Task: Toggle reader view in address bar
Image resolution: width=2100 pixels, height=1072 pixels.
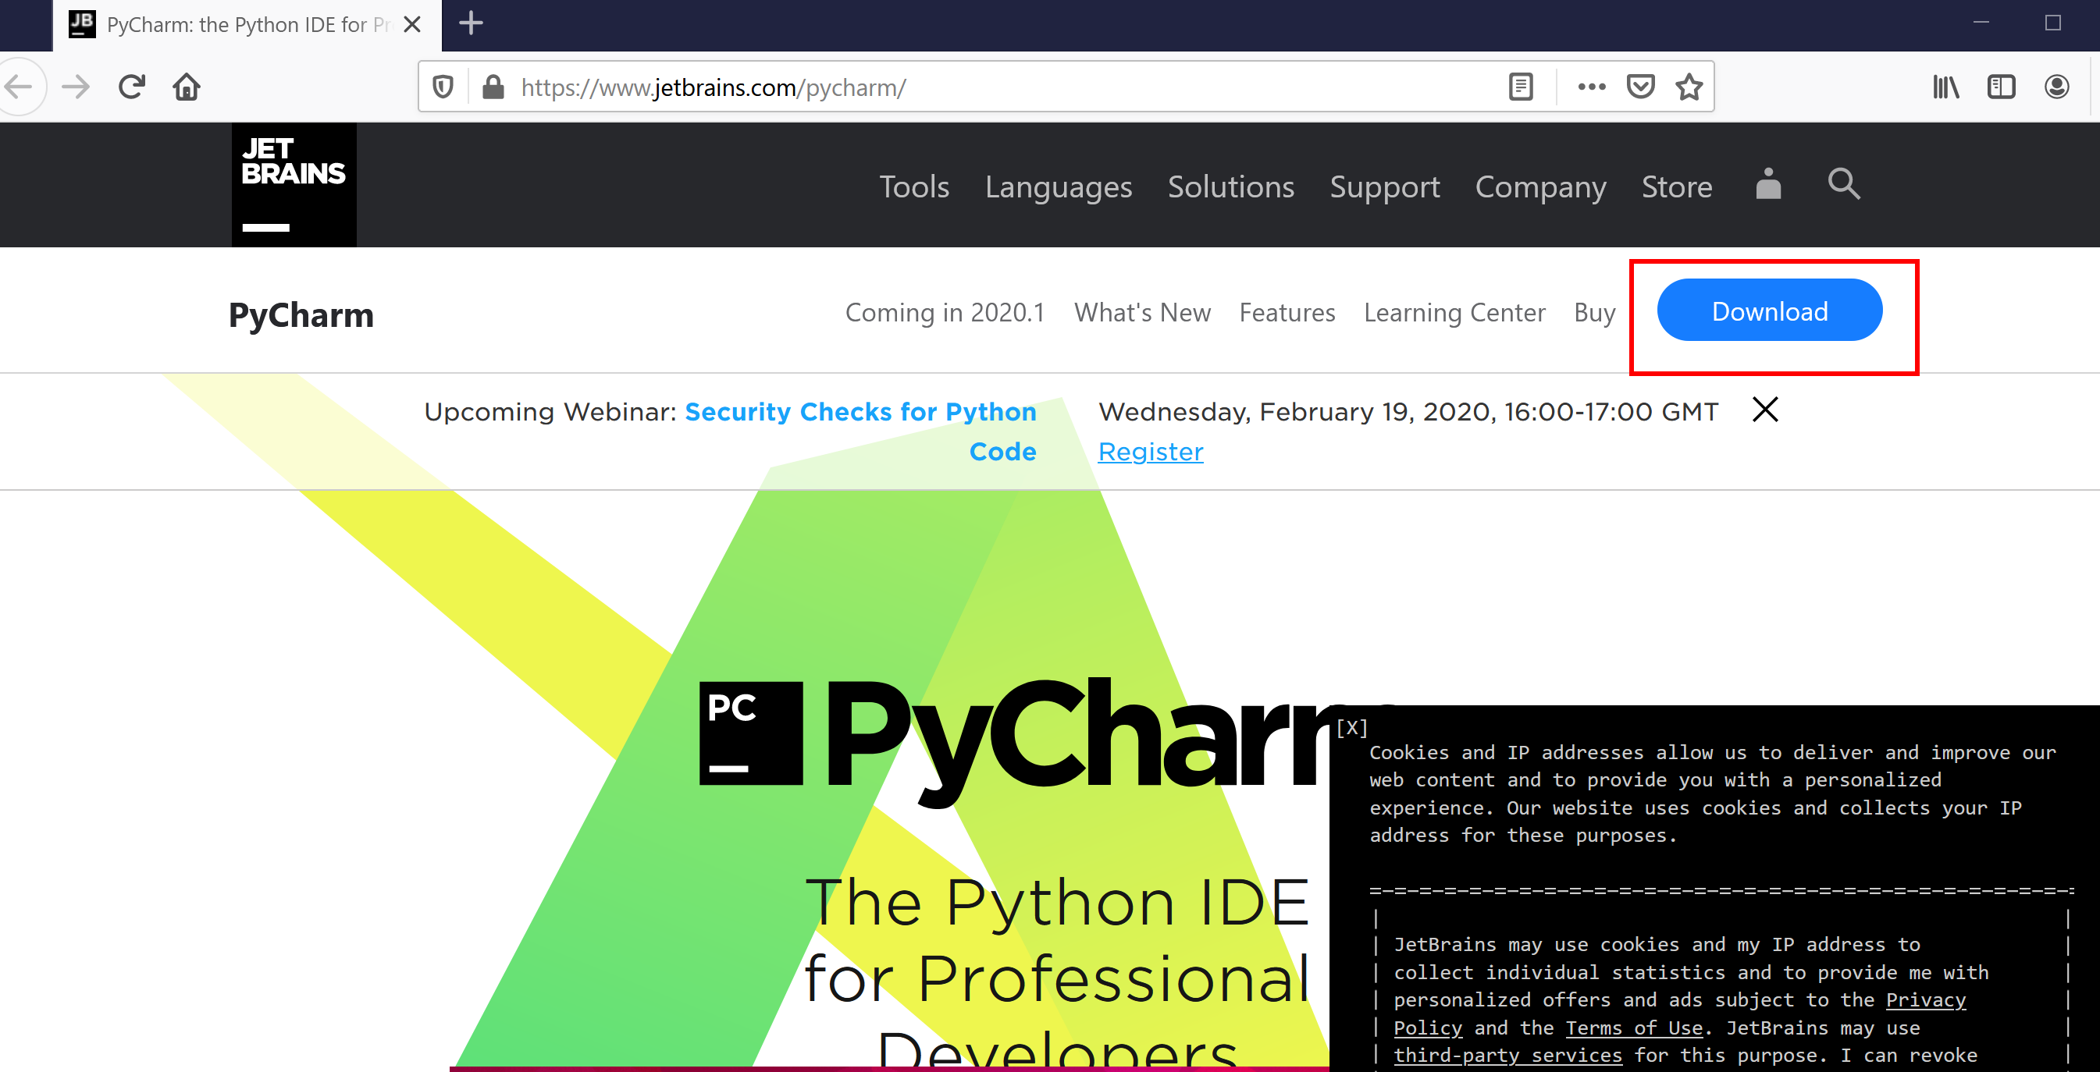Action: coord(1521,87)
